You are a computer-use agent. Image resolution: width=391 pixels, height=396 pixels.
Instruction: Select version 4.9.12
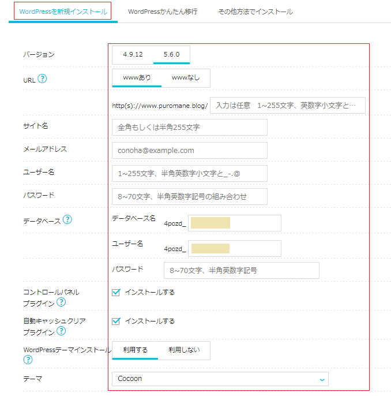[133, 54]
